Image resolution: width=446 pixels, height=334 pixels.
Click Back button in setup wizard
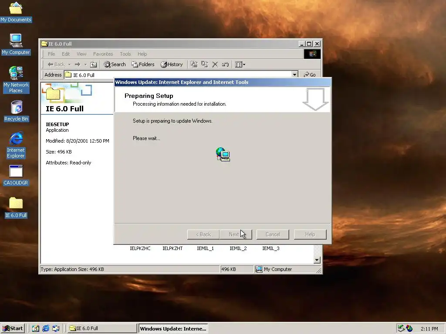(203, 234)
